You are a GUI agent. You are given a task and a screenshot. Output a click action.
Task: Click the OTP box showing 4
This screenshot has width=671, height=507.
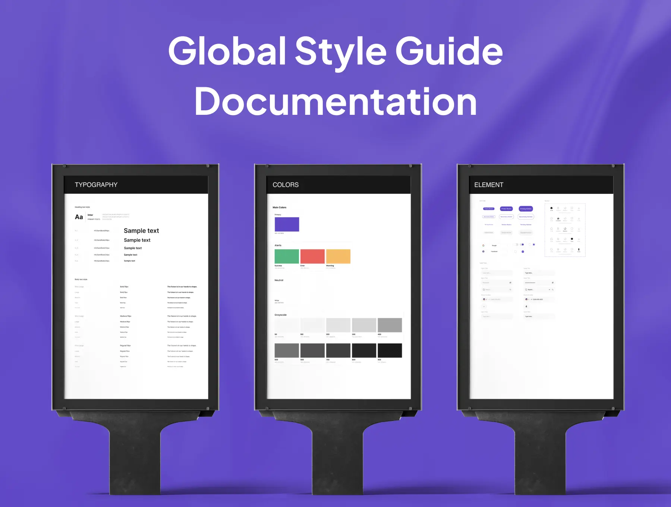pyautogui.click(x=526, y=306)
